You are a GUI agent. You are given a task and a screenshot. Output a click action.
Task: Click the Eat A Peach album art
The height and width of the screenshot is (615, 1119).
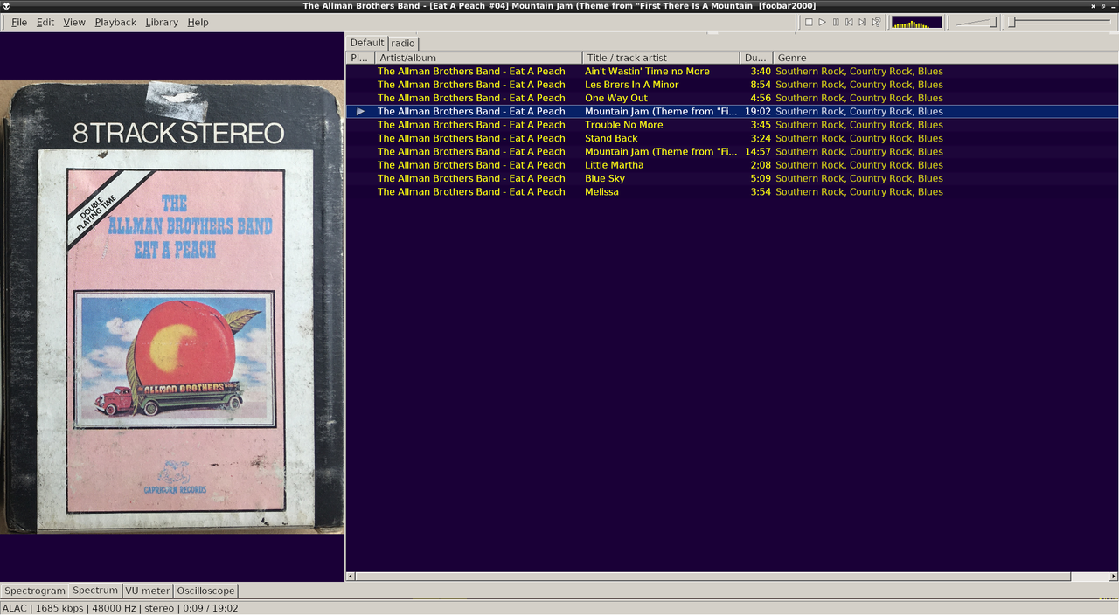(x=172, y=307)
